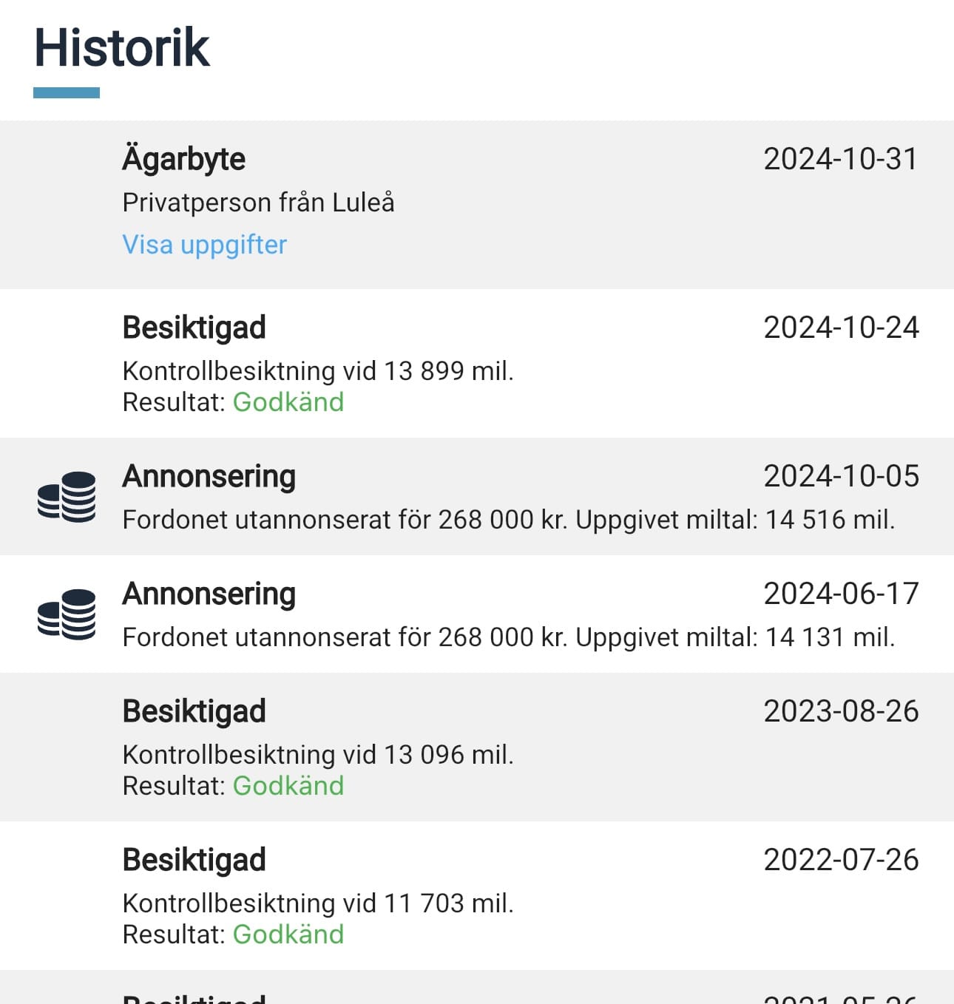The image size is (954, 1004).
Task: Click the Godkänd result for 2023-08-26 inspection
Action: coord(288,786)
